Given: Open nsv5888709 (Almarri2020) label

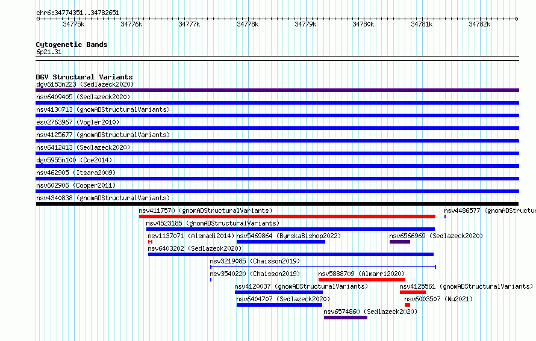Looking at the screenshot, I should [361, 274].
